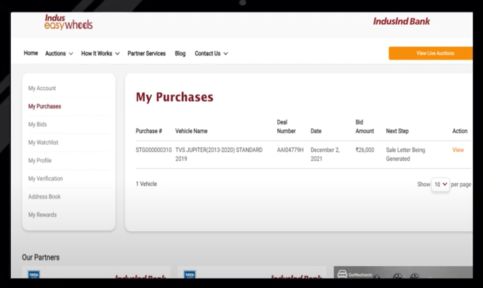Select My Purchases in sidebar
The image size is (483, 288).
(x=44, y=106)
